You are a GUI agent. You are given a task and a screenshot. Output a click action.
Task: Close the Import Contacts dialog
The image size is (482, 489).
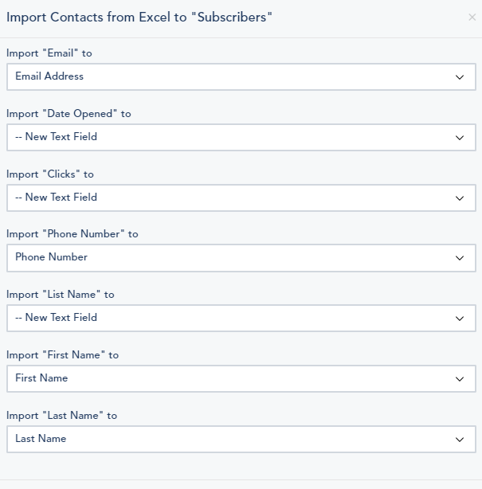pos(472,18)
